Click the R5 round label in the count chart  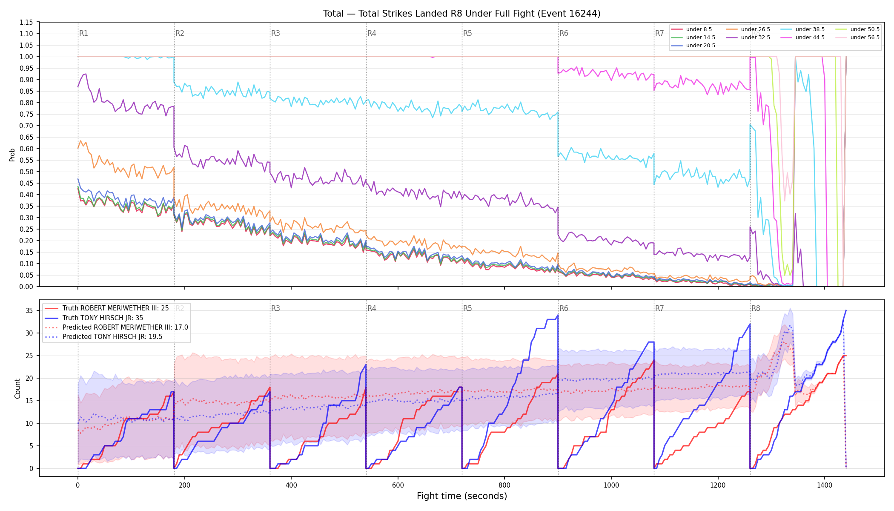tap(467, 308)
